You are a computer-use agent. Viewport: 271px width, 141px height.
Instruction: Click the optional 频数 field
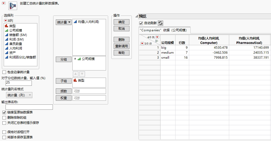coord(89,91)
